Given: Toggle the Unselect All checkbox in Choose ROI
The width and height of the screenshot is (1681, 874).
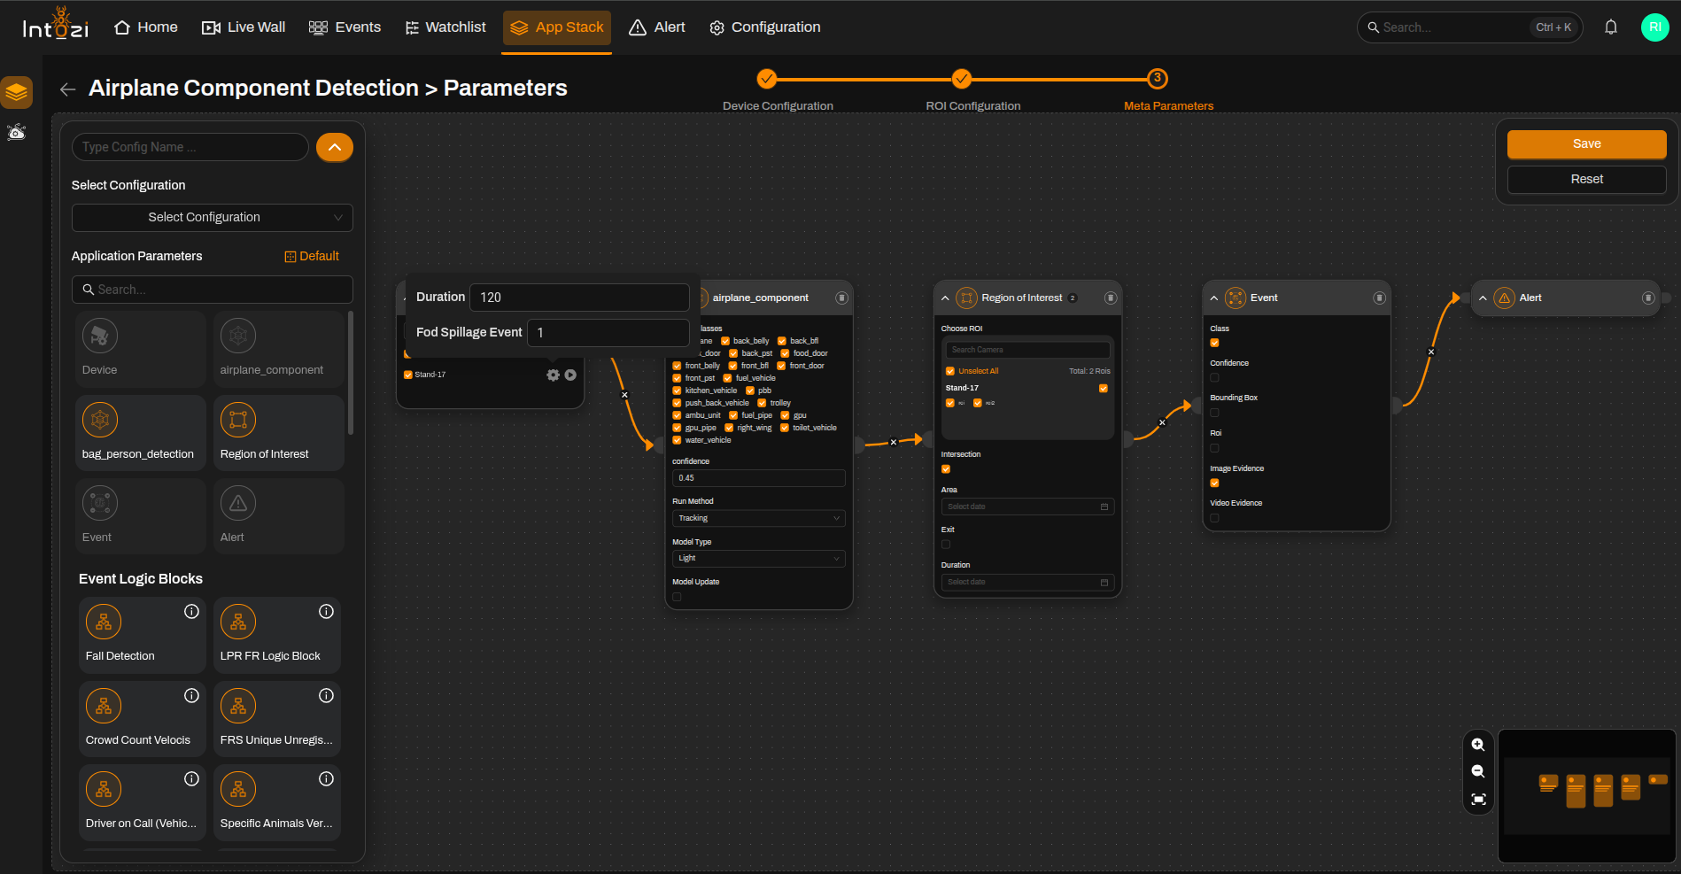Looking at the screenshot, I should tap(950, 371).
